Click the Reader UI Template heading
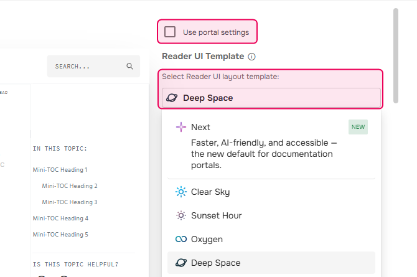 203,57
